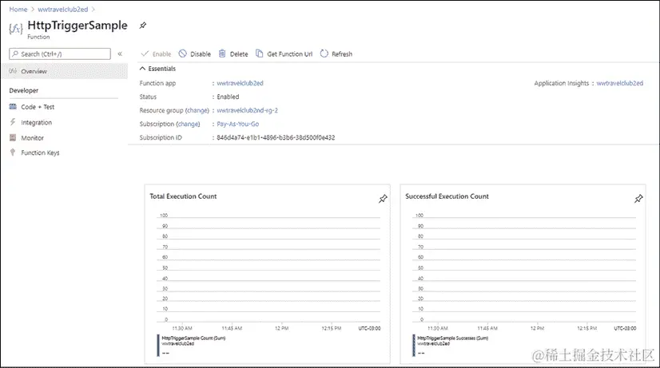Focus the Search (Ctrl+/) field

pos(60,53)
